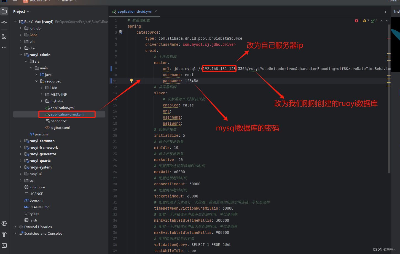
Task: Expand the bin folder
Action: pos(21,41)
